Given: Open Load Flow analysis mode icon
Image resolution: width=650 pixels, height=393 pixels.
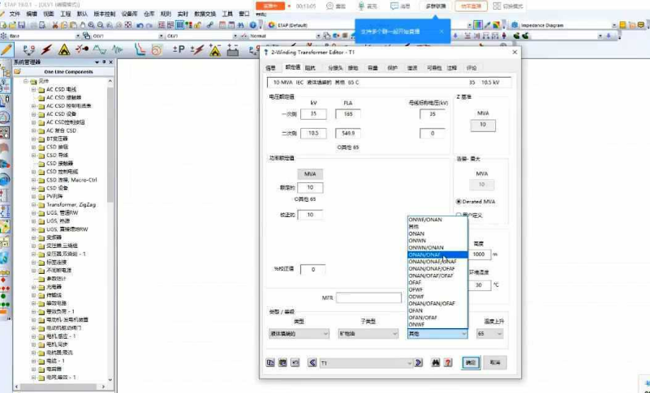Looking at the screenshot, I should click(x=28, y=50).
